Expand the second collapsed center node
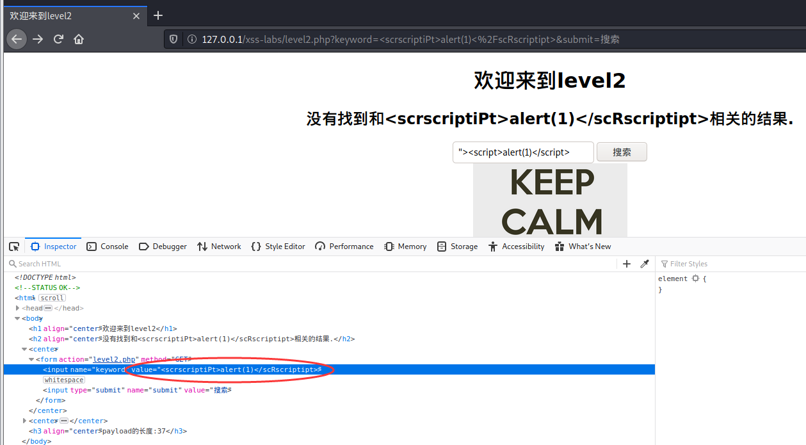This screenshot has height=445, width=806. (25, 421)
